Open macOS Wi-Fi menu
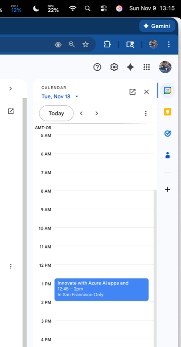The width and height of the screenshot is (181, 347). 72,9
